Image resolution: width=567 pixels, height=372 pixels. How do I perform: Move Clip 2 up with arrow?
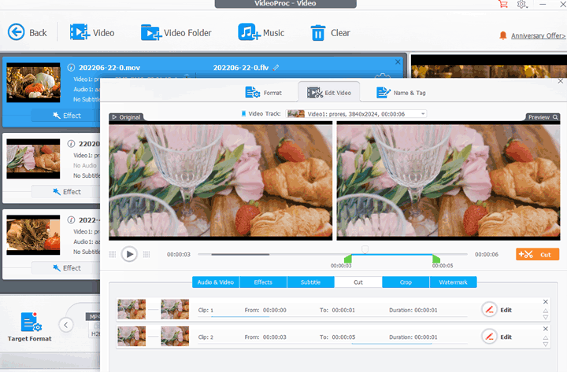tap(546, 337)
